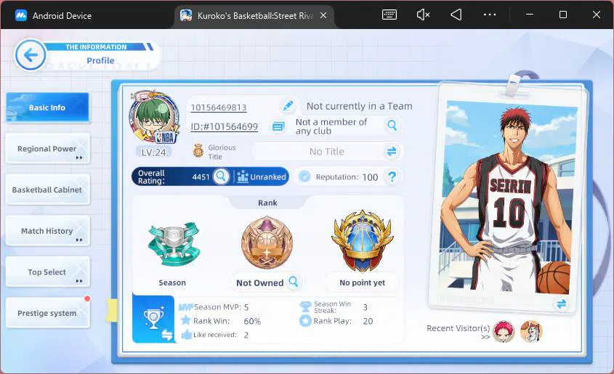Select the Basic Info tab
This screenshot has height=374, width=614.
47,107
